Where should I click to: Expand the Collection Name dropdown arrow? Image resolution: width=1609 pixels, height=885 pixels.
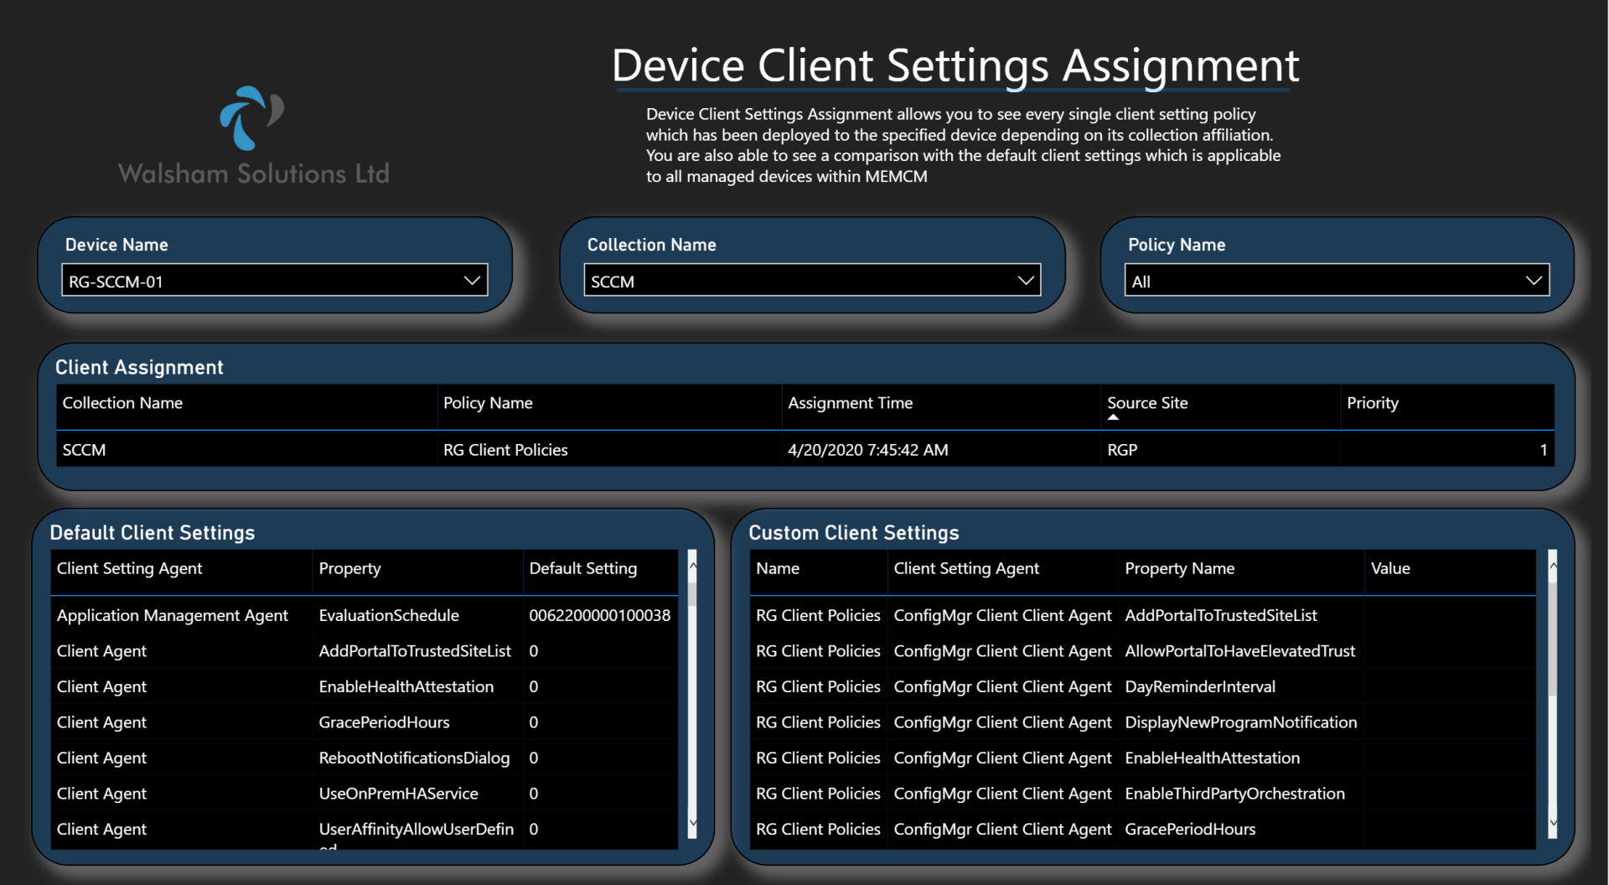coord(1026,281)
